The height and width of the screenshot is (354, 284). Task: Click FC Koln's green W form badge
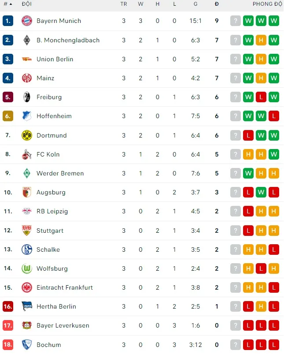tap(274, 154)
